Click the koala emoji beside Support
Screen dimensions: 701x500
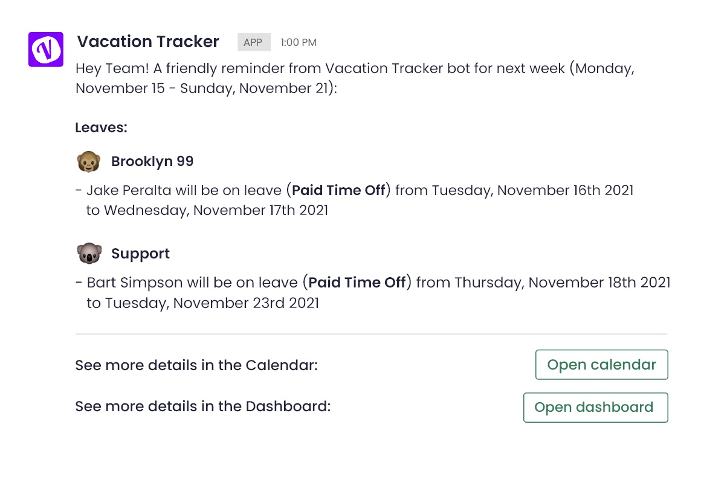(89, 254)
